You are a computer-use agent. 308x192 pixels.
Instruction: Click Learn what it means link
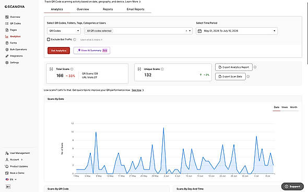click(x=91, y=40)
